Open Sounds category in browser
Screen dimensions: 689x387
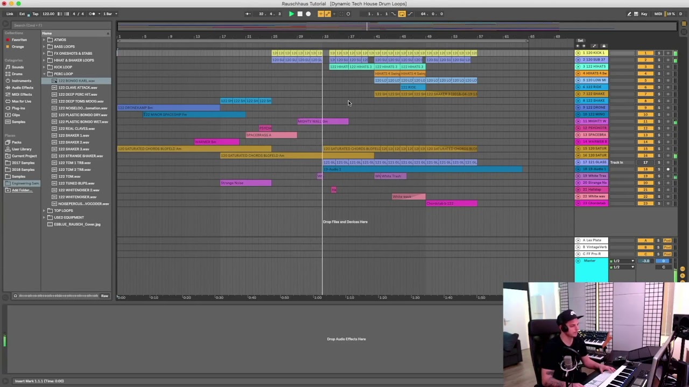point(18,67)
